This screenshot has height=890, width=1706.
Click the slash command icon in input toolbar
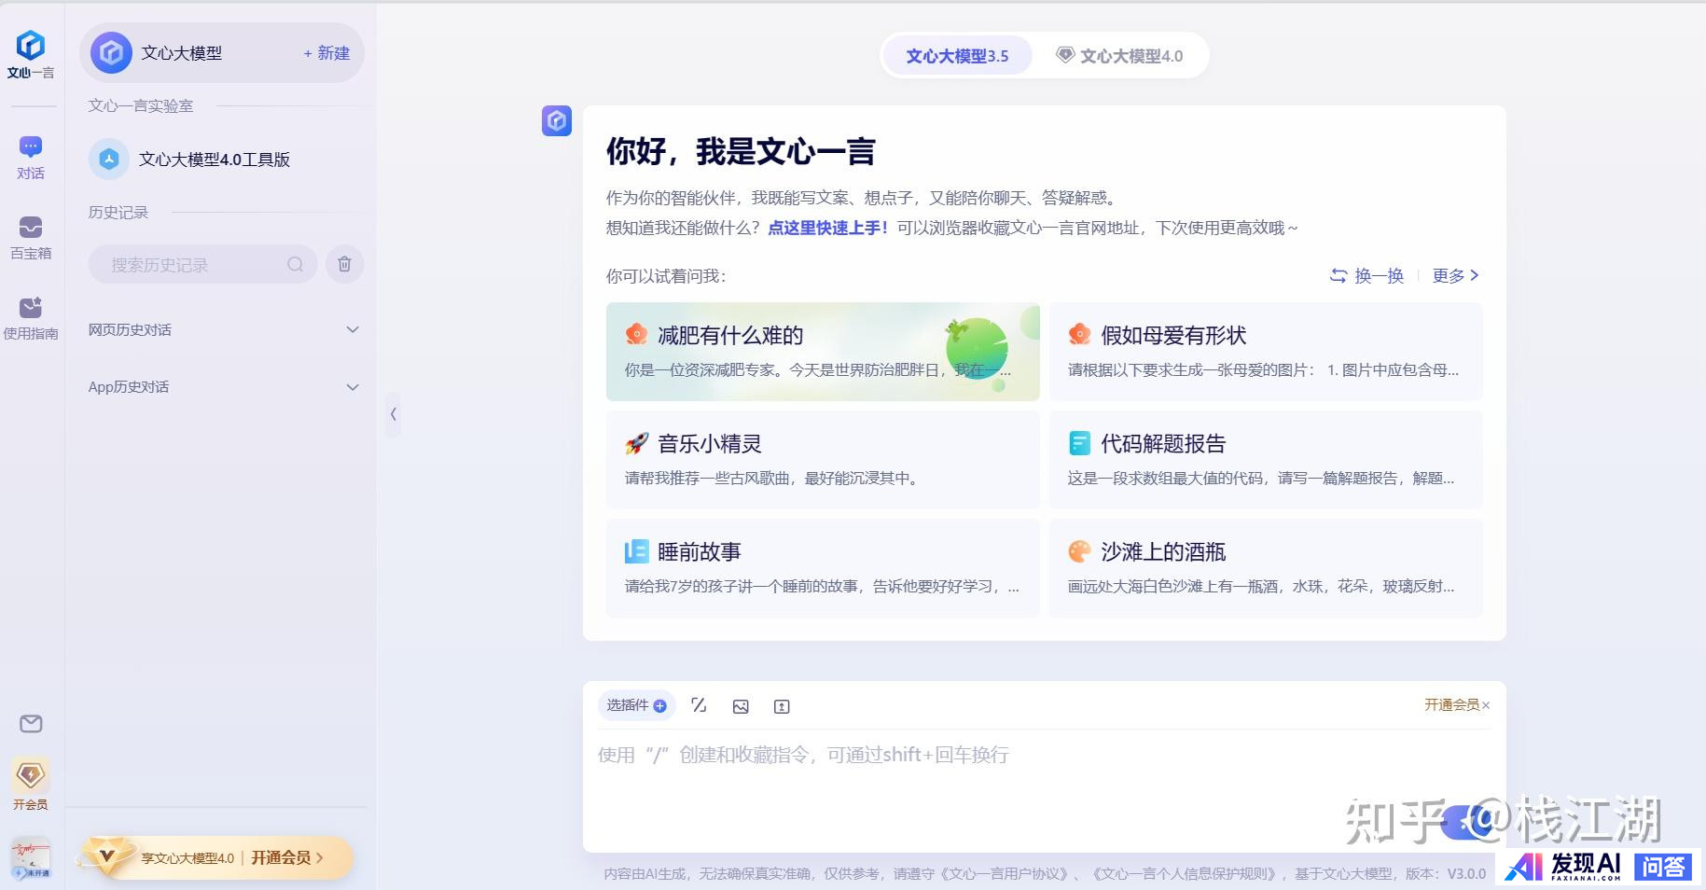point(699,706)
